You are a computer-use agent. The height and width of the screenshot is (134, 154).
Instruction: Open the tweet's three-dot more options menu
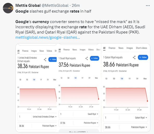148,5
